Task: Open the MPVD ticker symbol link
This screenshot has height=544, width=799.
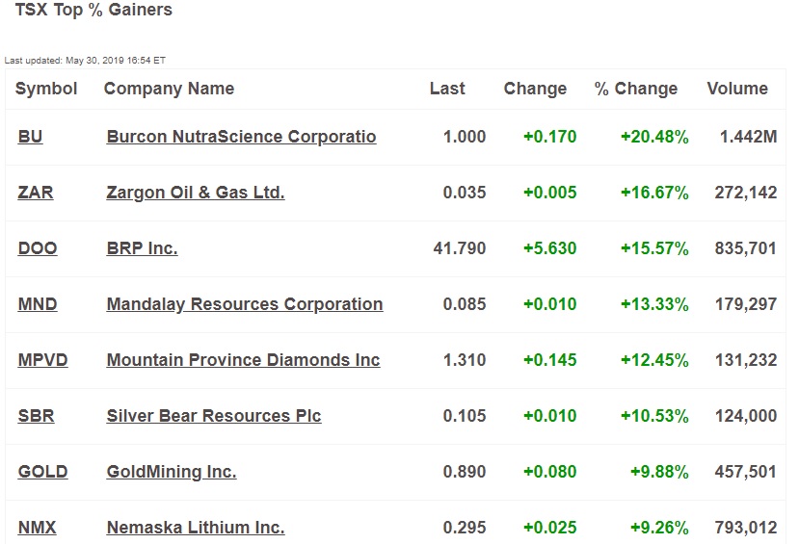Action: (42, 360)
